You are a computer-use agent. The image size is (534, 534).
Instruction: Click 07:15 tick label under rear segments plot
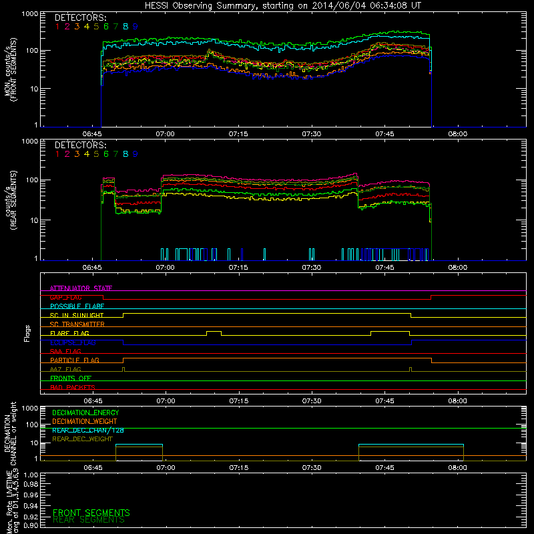point(238,268)
